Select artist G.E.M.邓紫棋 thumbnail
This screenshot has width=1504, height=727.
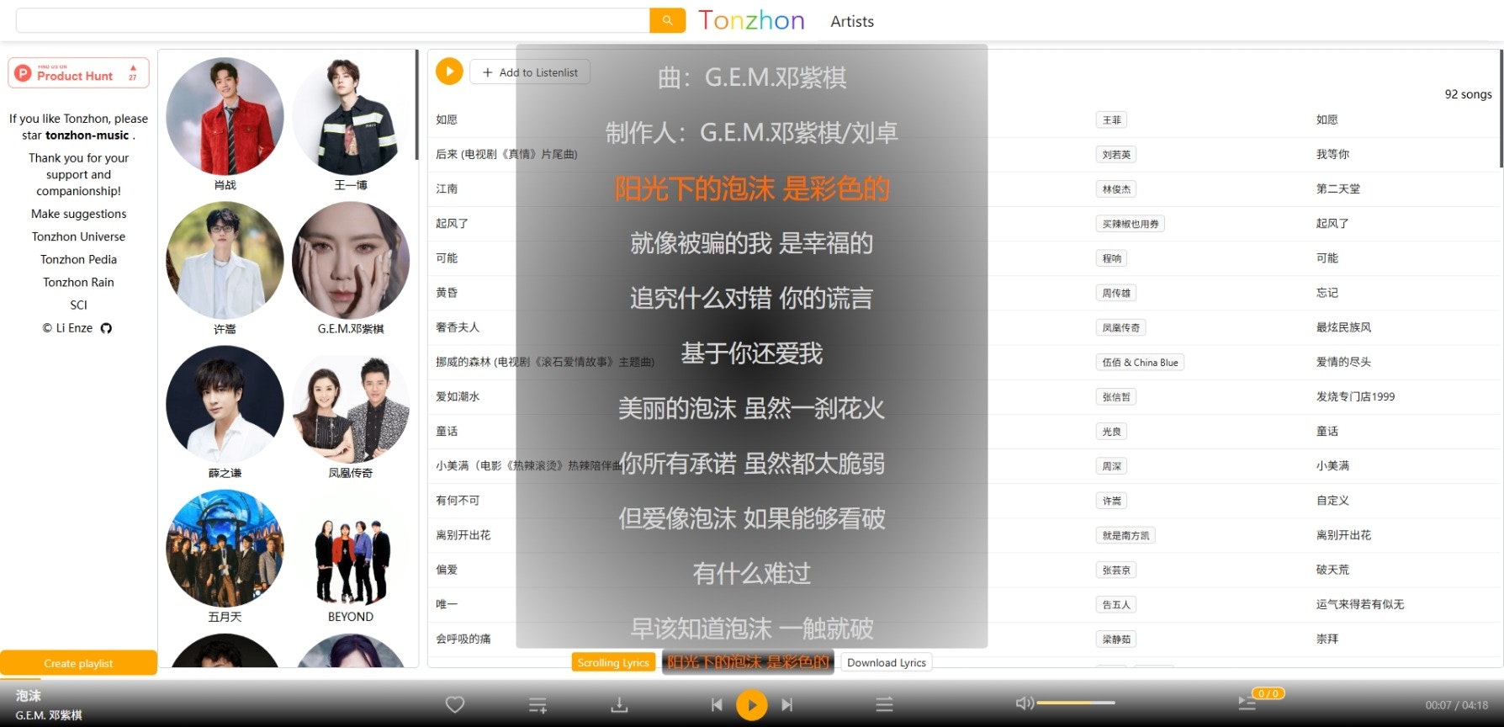click(x=351, y=260)
